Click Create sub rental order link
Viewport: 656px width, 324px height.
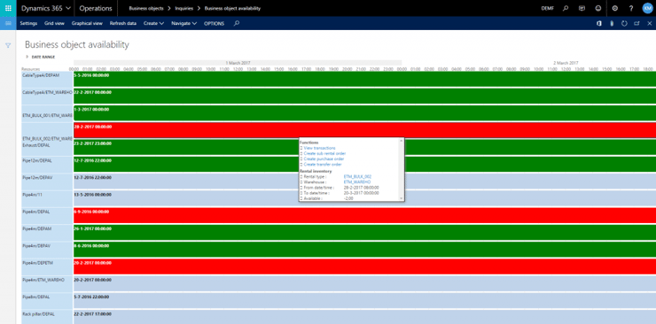point(324,153)
